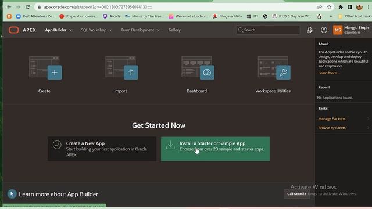Click the checkmark icon on Create a New App
372x209 pixels.
tap(57, 145)
